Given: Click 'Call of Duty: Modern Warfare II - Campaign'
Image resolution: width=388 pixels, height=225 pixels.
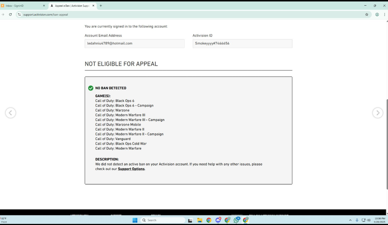Looking at the screenshot, I should pos(129,134).
